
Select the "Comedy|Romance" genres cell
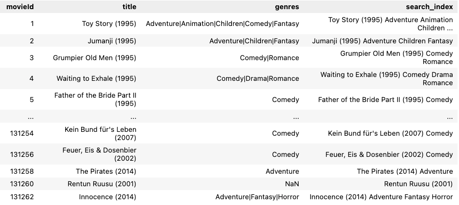click(x=269, y=58)
